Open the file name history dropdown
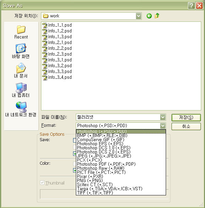This screenshot has width=205, height=208. (x=163, y=117)
